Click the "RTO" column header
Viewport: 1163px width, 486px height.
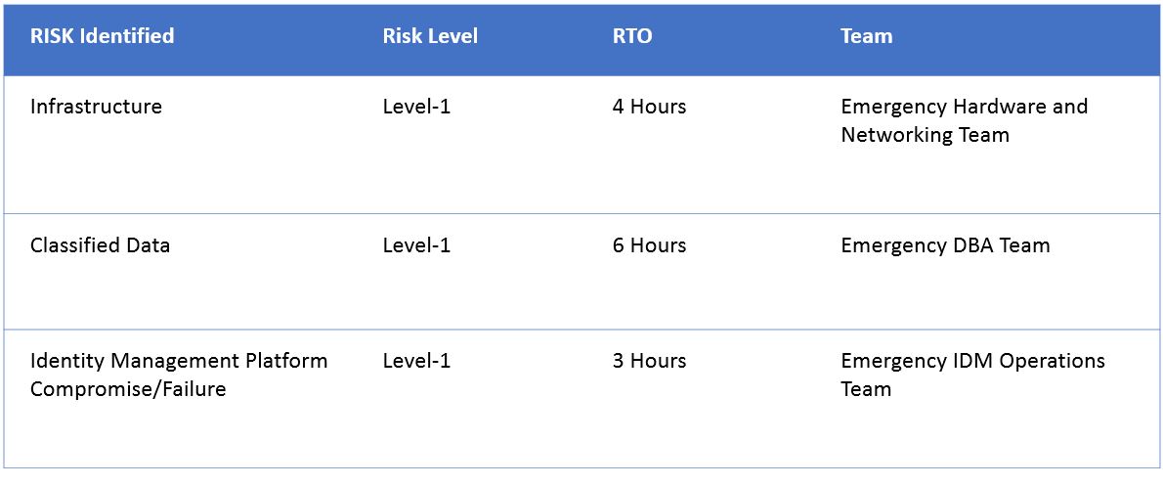coord(632,36)
